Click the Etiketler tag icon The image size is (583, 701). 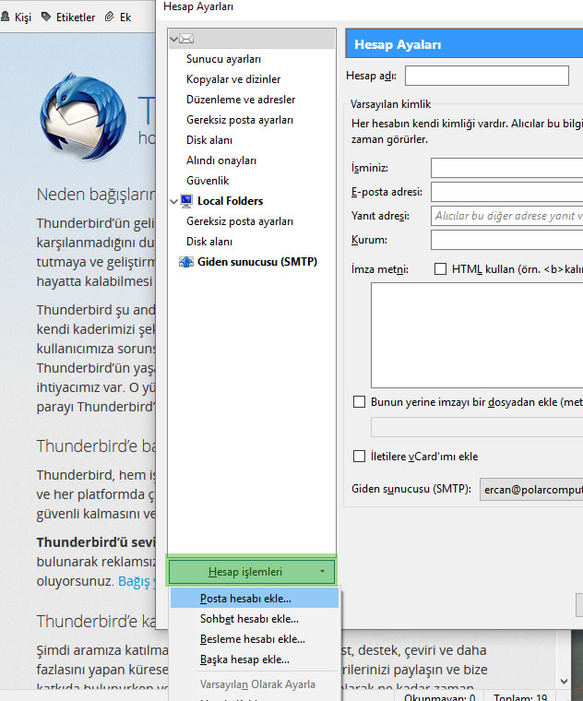tap(46, 17)
